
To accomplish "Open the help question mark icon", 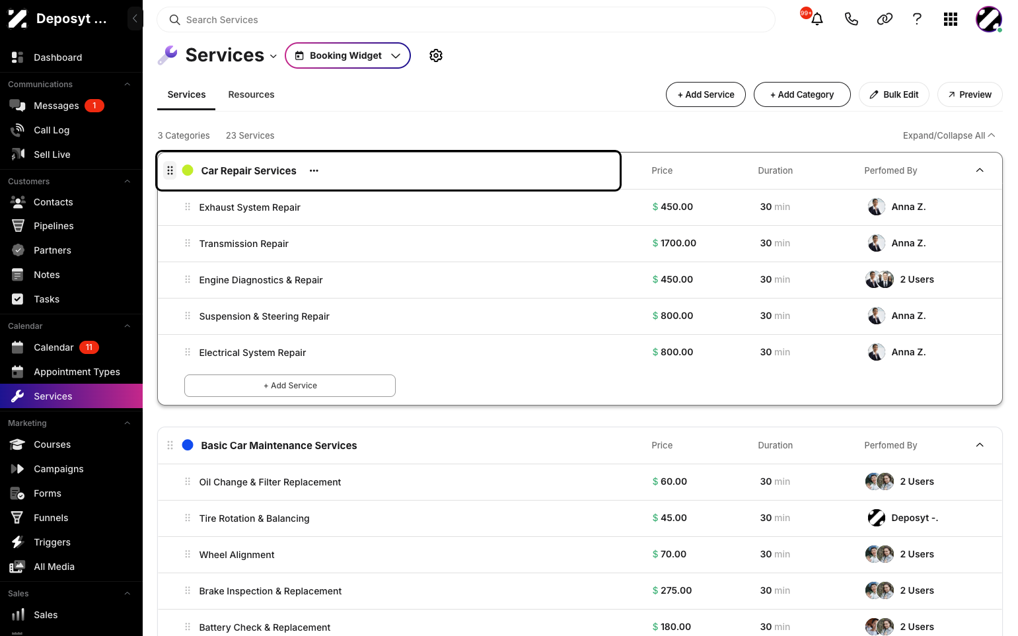I will [x=917, y=19].
